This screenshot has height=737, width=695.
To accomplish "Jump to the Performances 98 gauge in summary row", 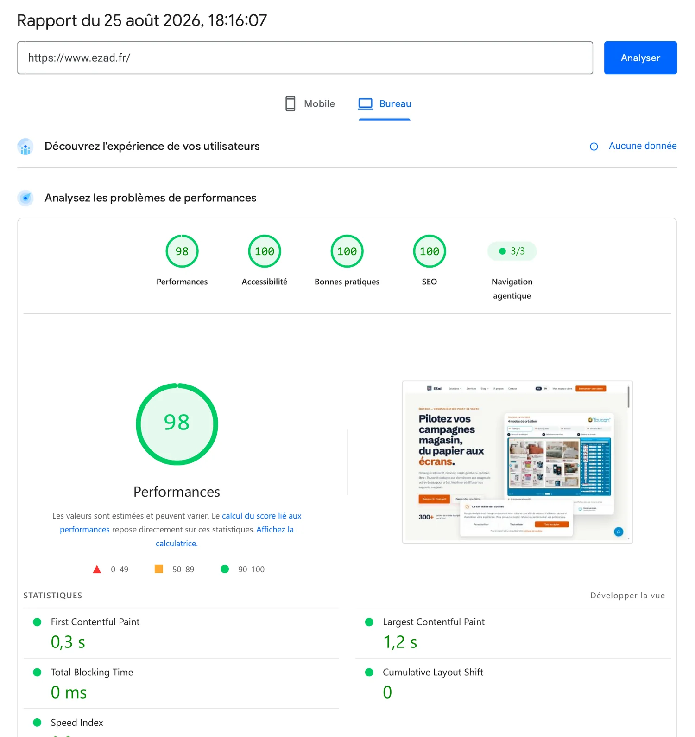I will click(x=182, y=251).
